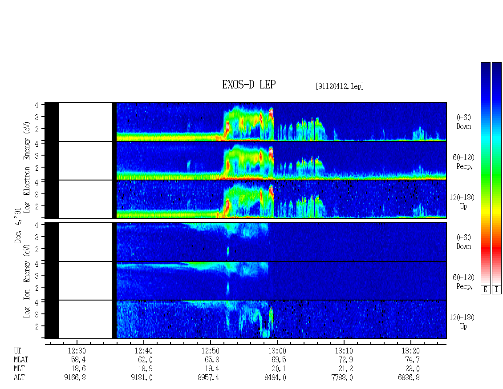Click the ALT value 8494.0
The width and height of the screenshot is (503, 389).
click(x=275, y=378)
